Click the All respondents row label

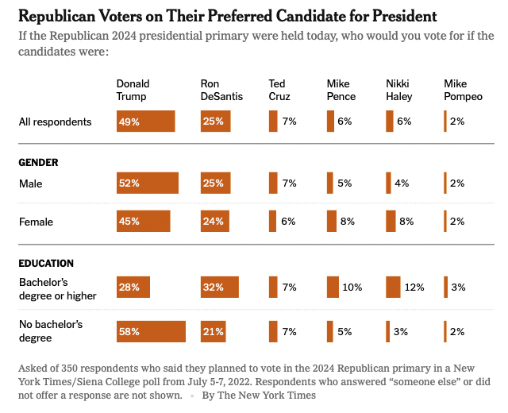click(55, 122)
